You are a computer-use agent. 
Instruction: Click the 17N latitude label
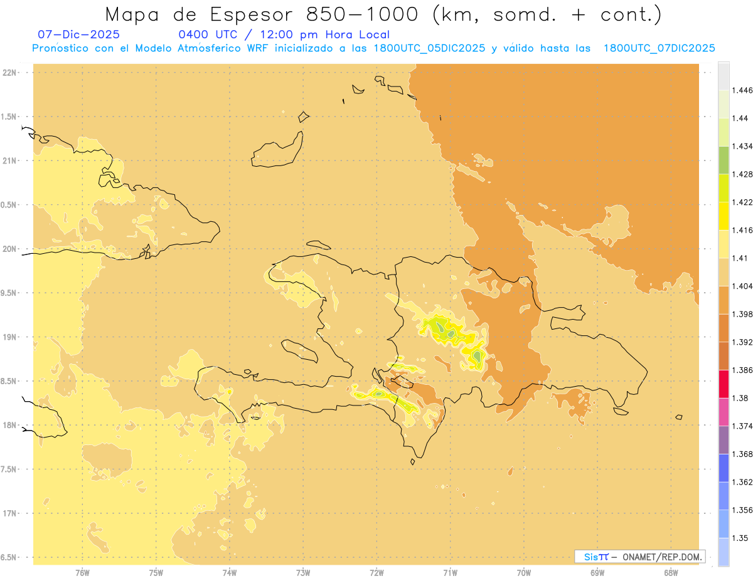point(9,513)
